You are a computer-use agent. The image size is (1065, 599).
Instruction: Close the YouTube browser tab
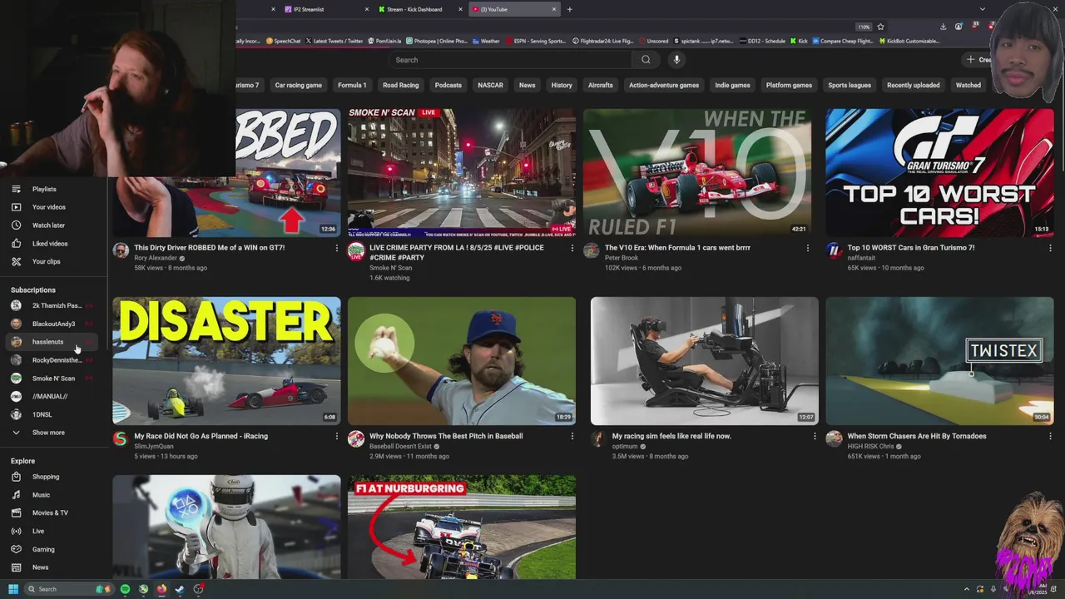(x=554, y=9)
